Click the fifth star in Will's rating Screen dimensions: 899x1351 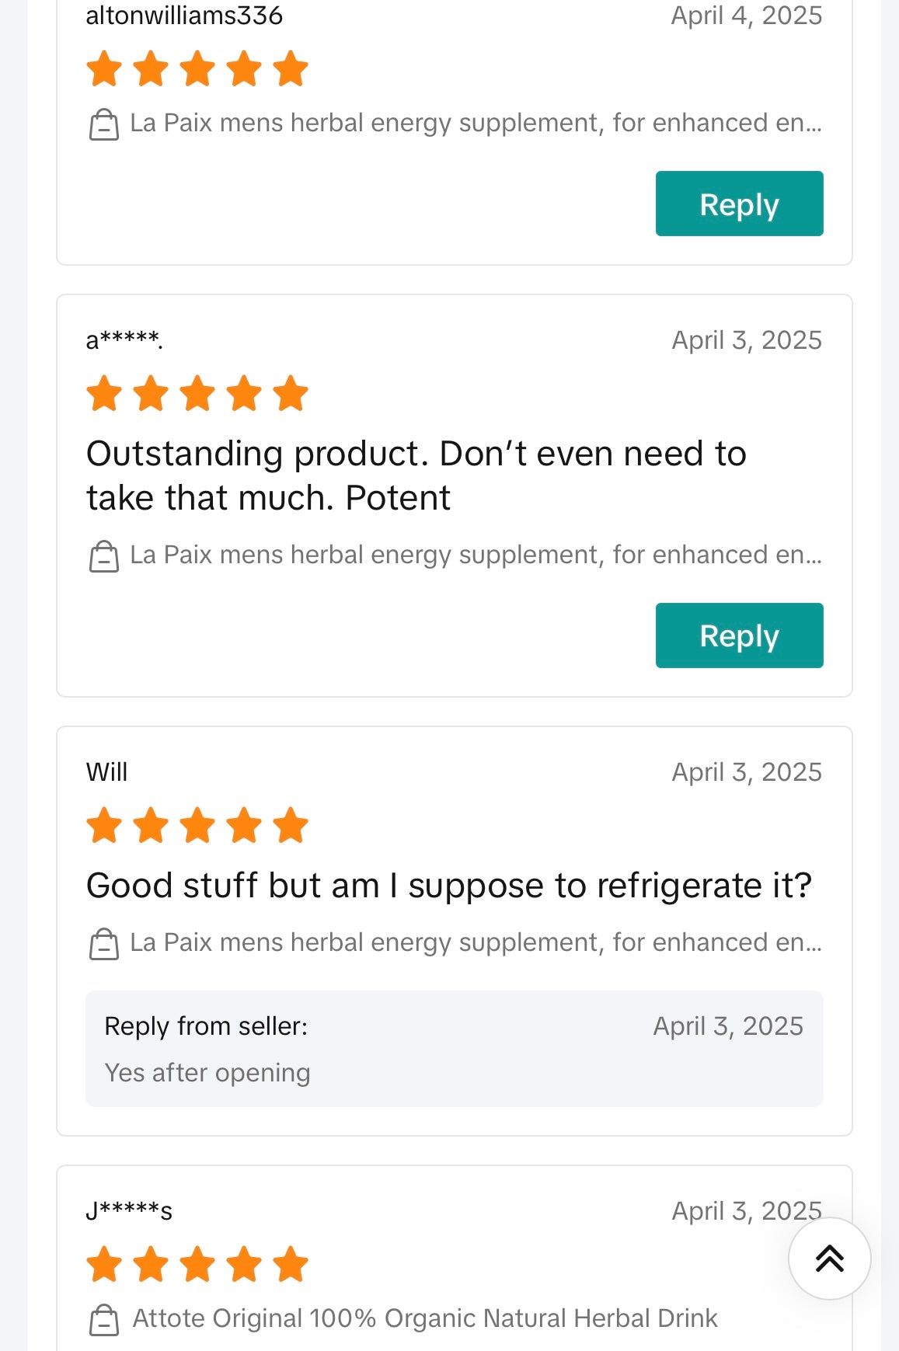pyautogui.click(x=291, y=826)
